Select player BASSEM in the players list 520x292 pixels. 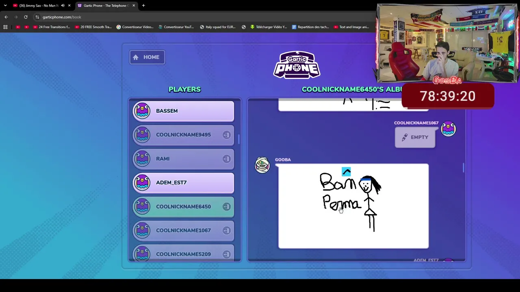(183, 111)
